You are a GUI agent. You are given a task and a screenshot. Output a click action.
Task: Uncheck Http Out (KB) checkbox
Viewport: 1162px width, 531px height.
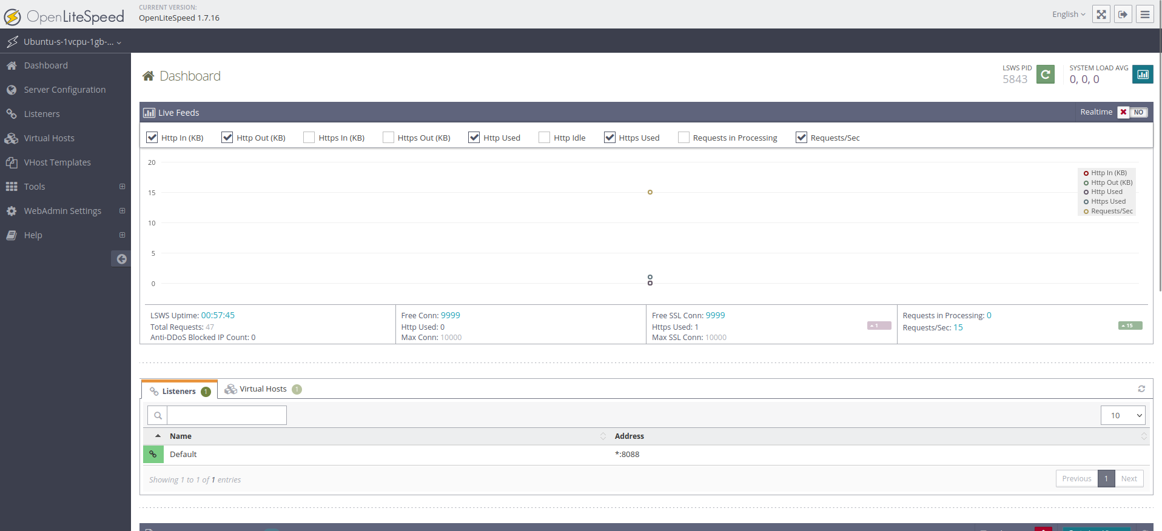pyautogui.click(x=227, y=138)
